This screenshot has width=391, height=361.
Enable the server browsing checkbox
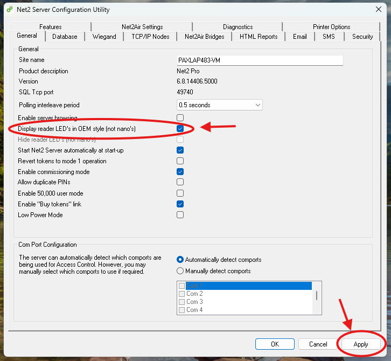click(x=180, y=118)
